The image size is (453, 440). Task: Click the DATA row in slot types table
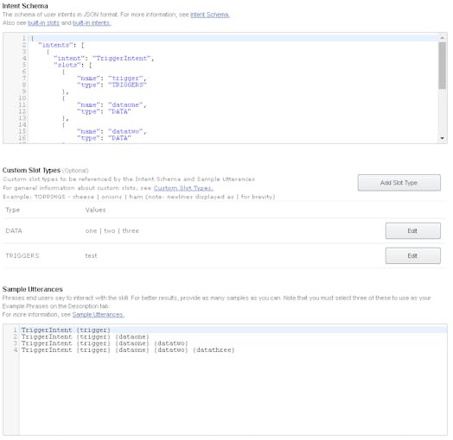[224, 230]
